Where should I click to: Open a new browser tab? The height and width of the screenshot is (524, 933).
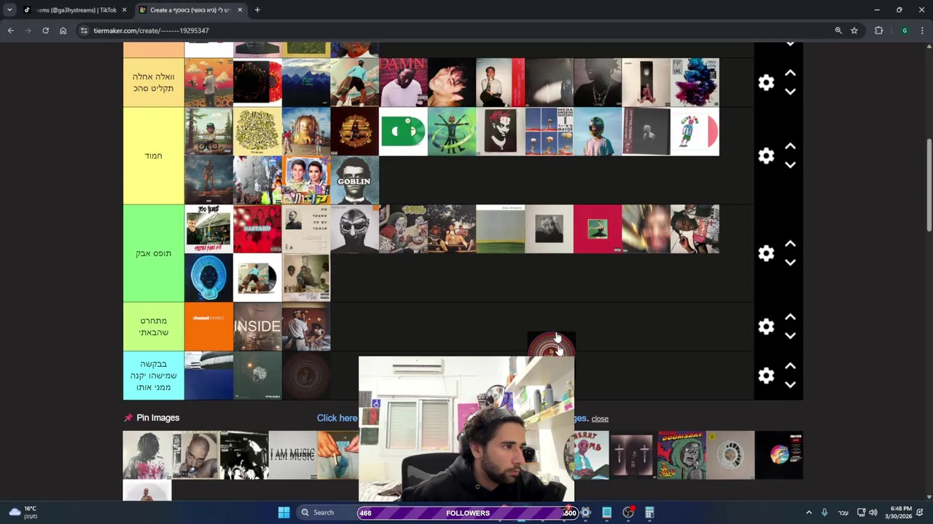[257, 10]
